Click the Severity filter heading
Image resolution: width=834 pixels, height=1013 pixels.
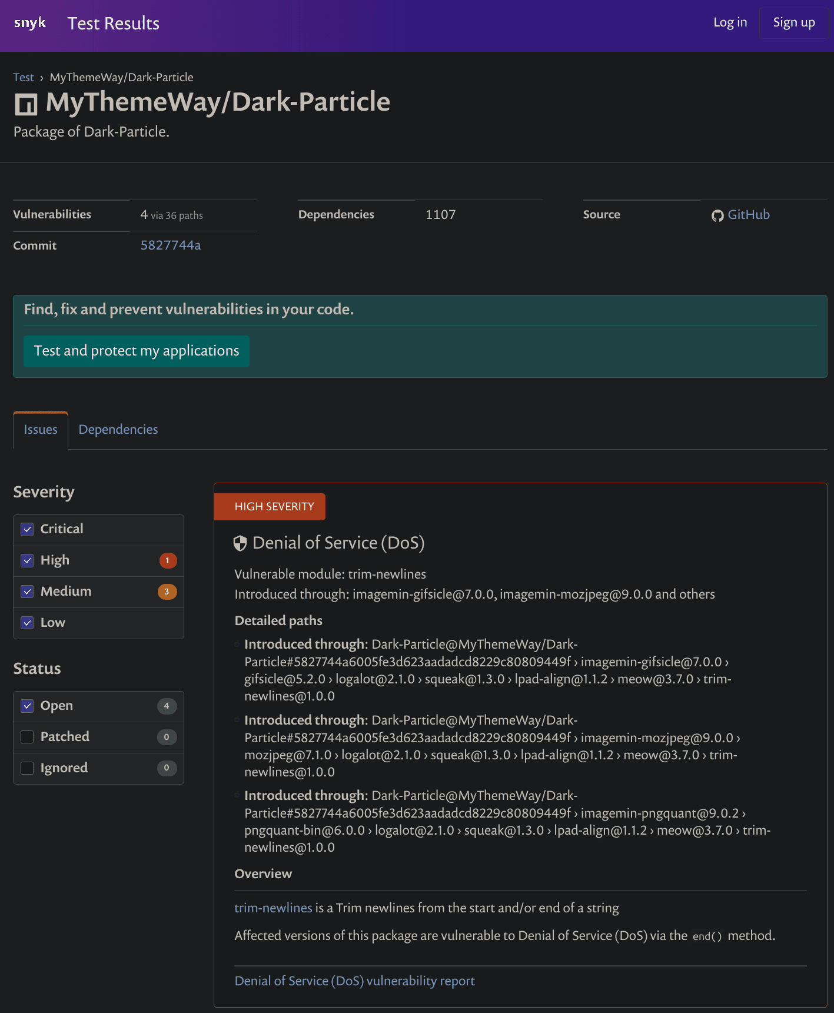[x=44, y=492]
